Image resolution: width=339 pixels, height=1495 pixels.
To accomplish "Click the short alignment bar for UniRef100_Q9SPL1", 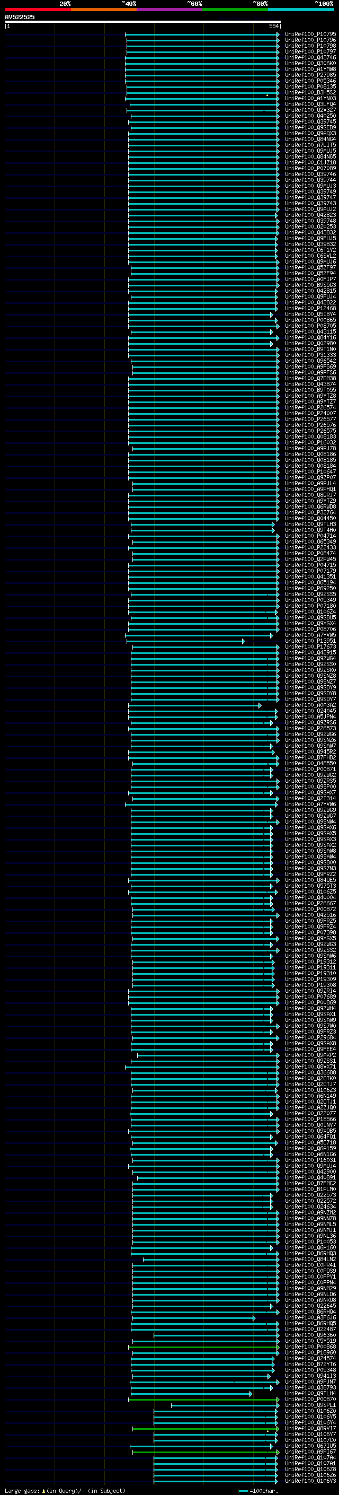I will [x=225, y=1405].
